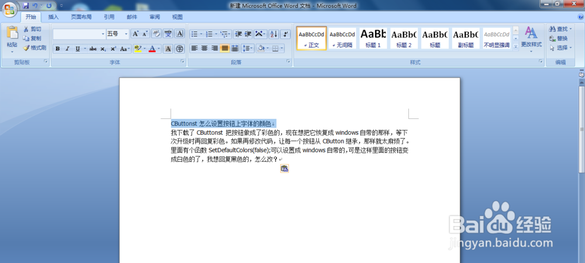Apply character shading icon
The image size is (585, 263).
point(168,49)
